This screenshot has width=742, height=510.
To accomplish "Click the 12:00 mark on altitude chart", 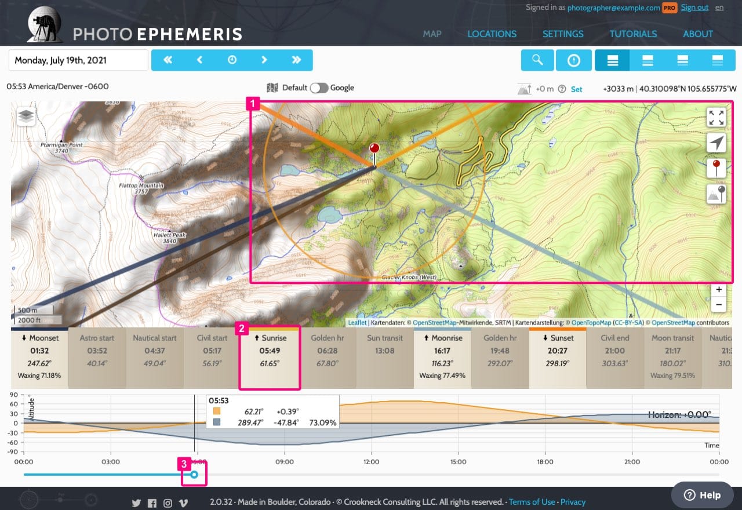I will (x=371, y=462).
